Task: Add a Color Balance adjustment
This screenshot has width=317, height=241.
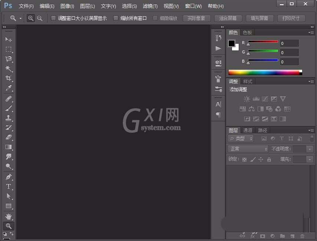Action: tap(252, 109)
